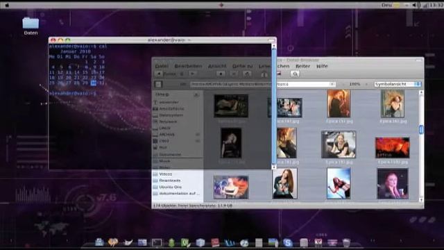Click the reload icon in file browser toolbar
The width and height of the screenshot is (444, 250).
[x=247, y=74]
